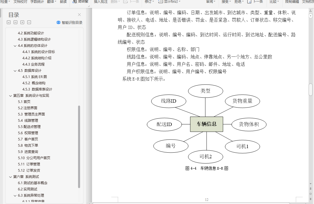Viewport: 314px width, 204px height.
Task: Click 插入批注 in toolbar
Action: 101,2
